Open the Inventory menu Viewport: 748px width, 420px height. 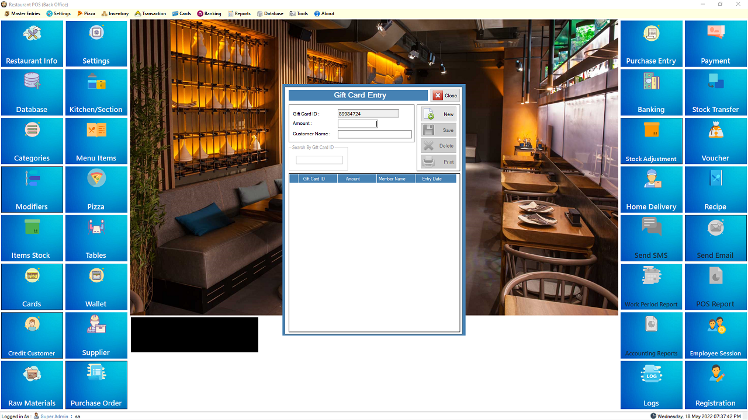coord(115,13)
